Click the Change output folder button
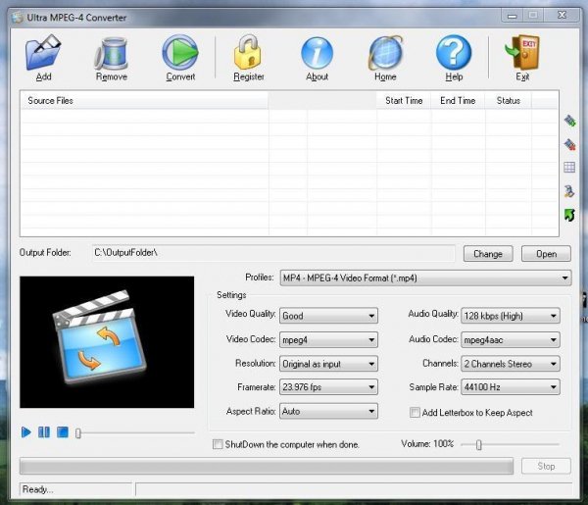This screenshot has width=588, height=505. (x=488, y=254)
